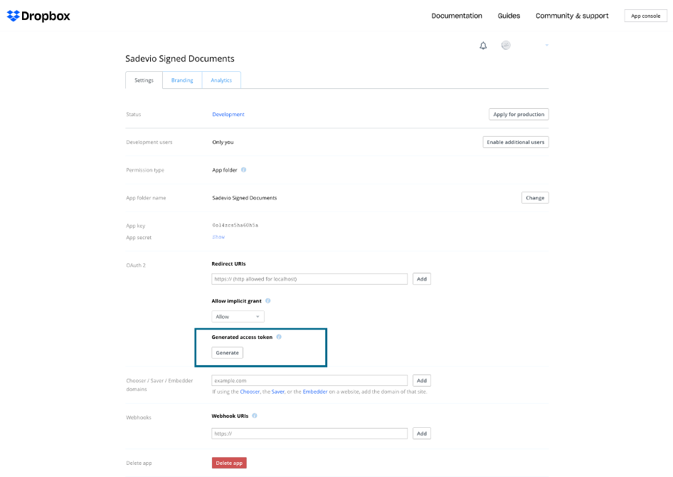Open the Embedder link
673x477 pixels.
tap(315, 392)
